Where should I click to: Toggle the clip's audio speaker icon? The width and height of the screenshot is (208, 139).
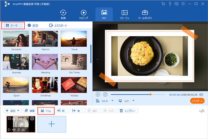pyautogui.click(x=14, y=130)
